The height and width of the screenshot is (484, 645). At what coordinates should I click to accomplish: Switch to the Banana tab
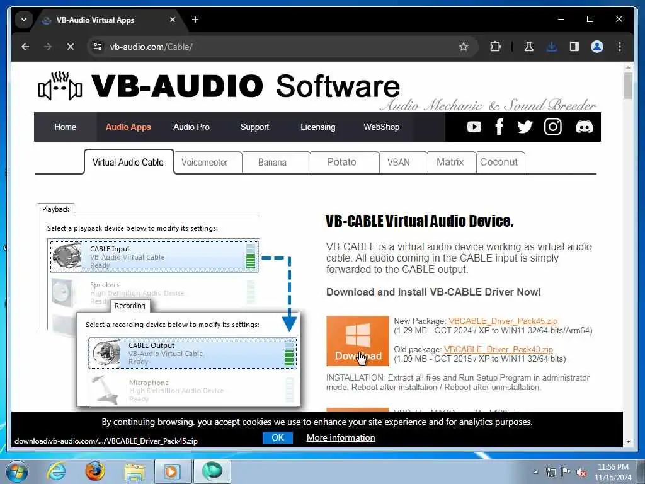point(272,162)
